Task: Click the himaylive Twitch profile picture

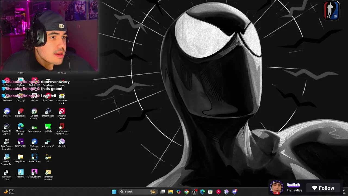Action: click(276, 187)
